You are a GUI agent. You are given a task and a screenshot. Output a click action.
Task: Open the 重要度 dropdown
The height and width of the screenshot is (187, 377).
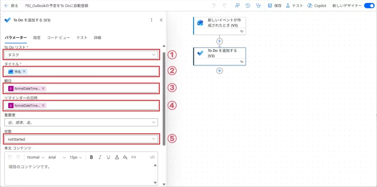pyautogui.click(x=81, y=122)
